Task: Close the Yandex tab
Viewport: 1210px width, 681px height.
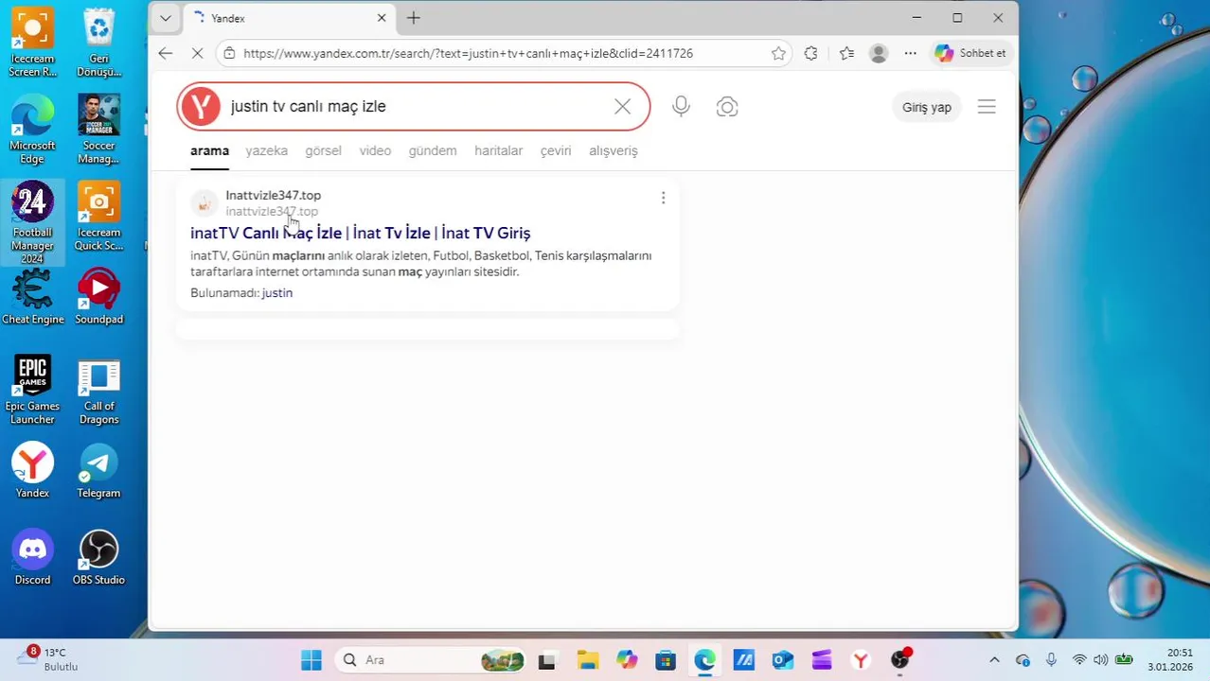Action: [382, 18]
